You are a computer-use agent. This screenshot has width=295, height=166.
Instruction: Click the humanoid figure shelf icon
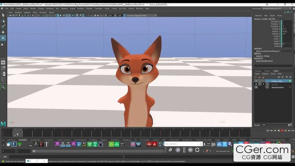pyautogui.click(x=36, y=144)
